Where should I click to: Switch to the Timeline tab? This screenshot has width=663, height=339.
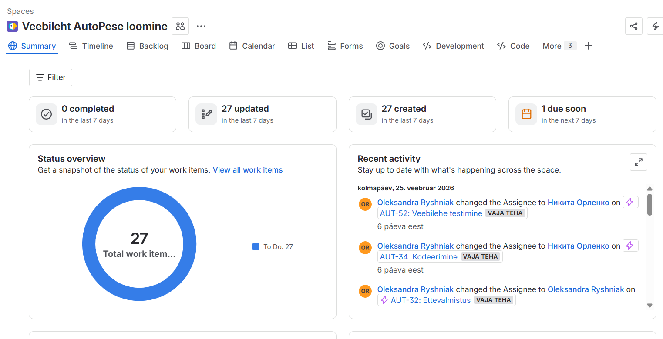[91, 46]
